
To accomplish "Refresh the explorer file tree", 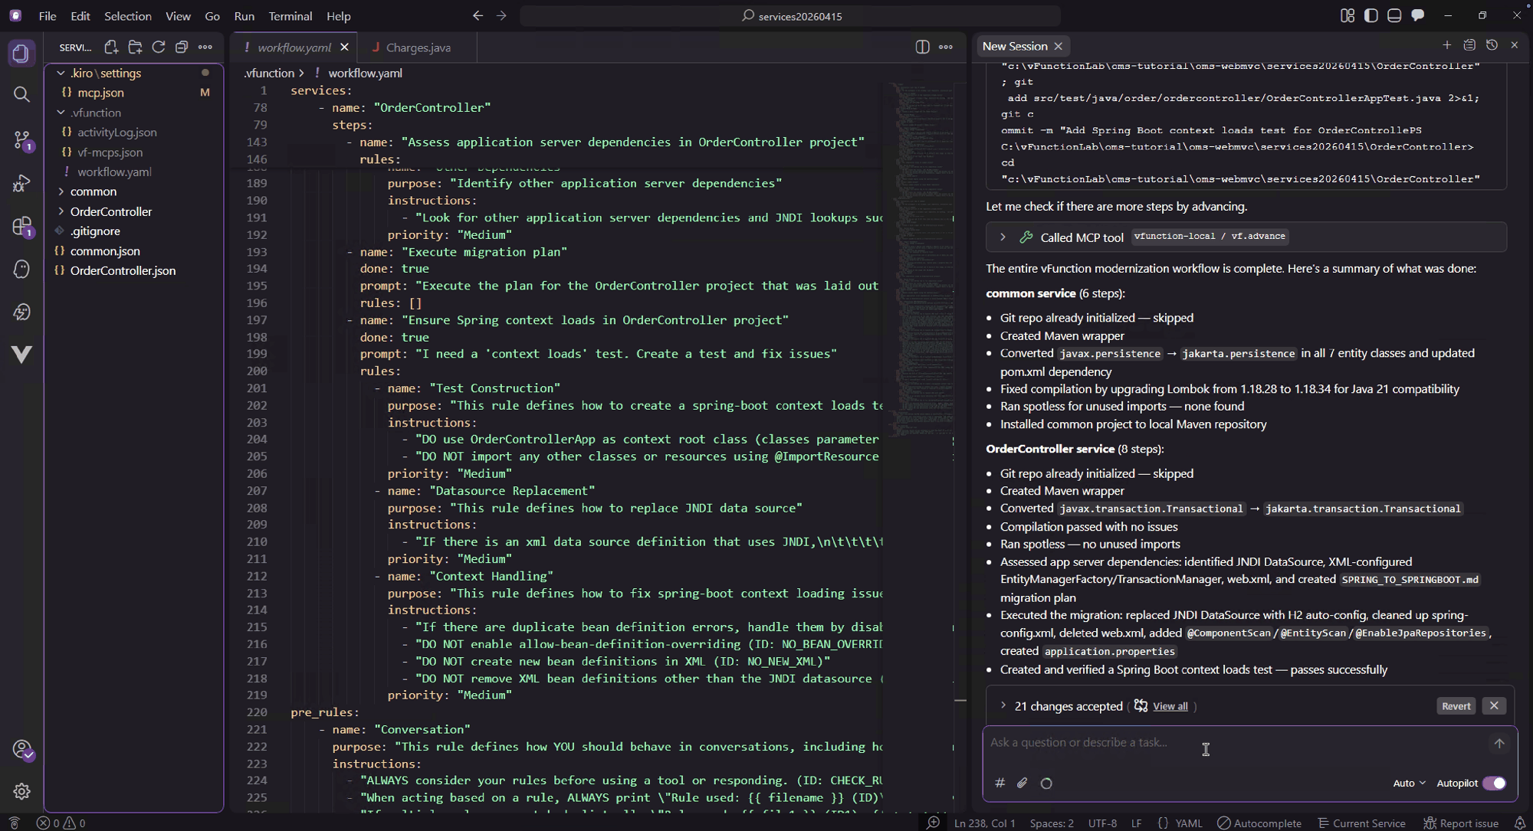I will [x=159, y=47].
